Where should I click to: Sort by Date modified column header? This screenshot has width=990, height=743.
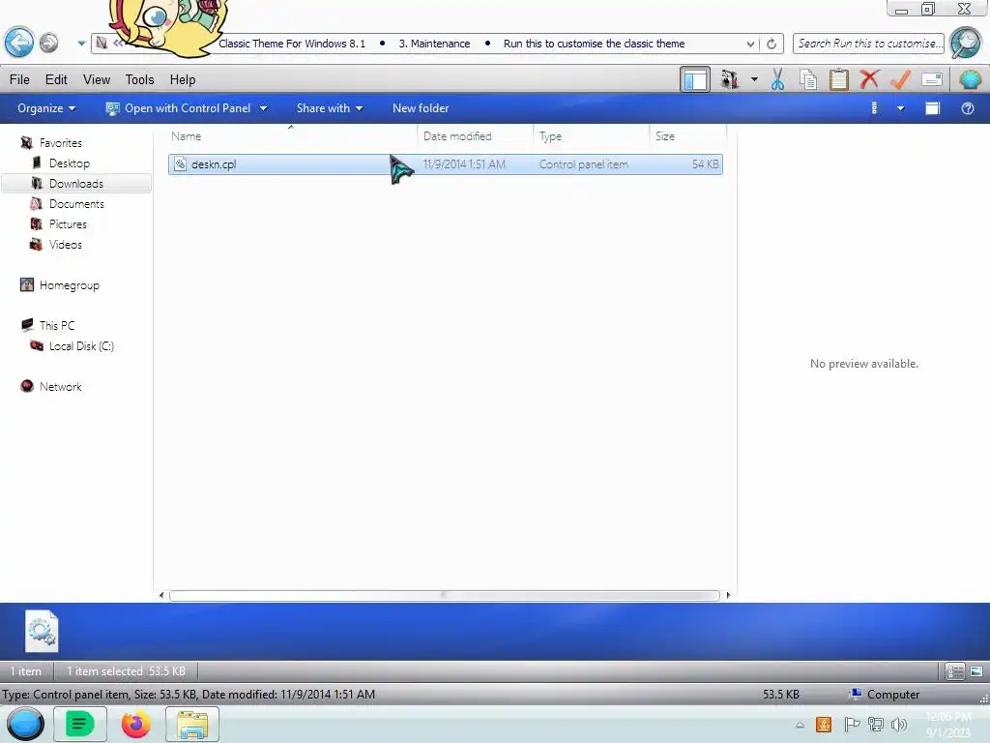pyautogui.click(x=475, y=135)
